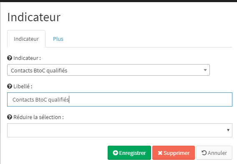Screen dimensions: 237x164
Task: Click the help icon beside the Indicateur label
Action: pos(10,58)
